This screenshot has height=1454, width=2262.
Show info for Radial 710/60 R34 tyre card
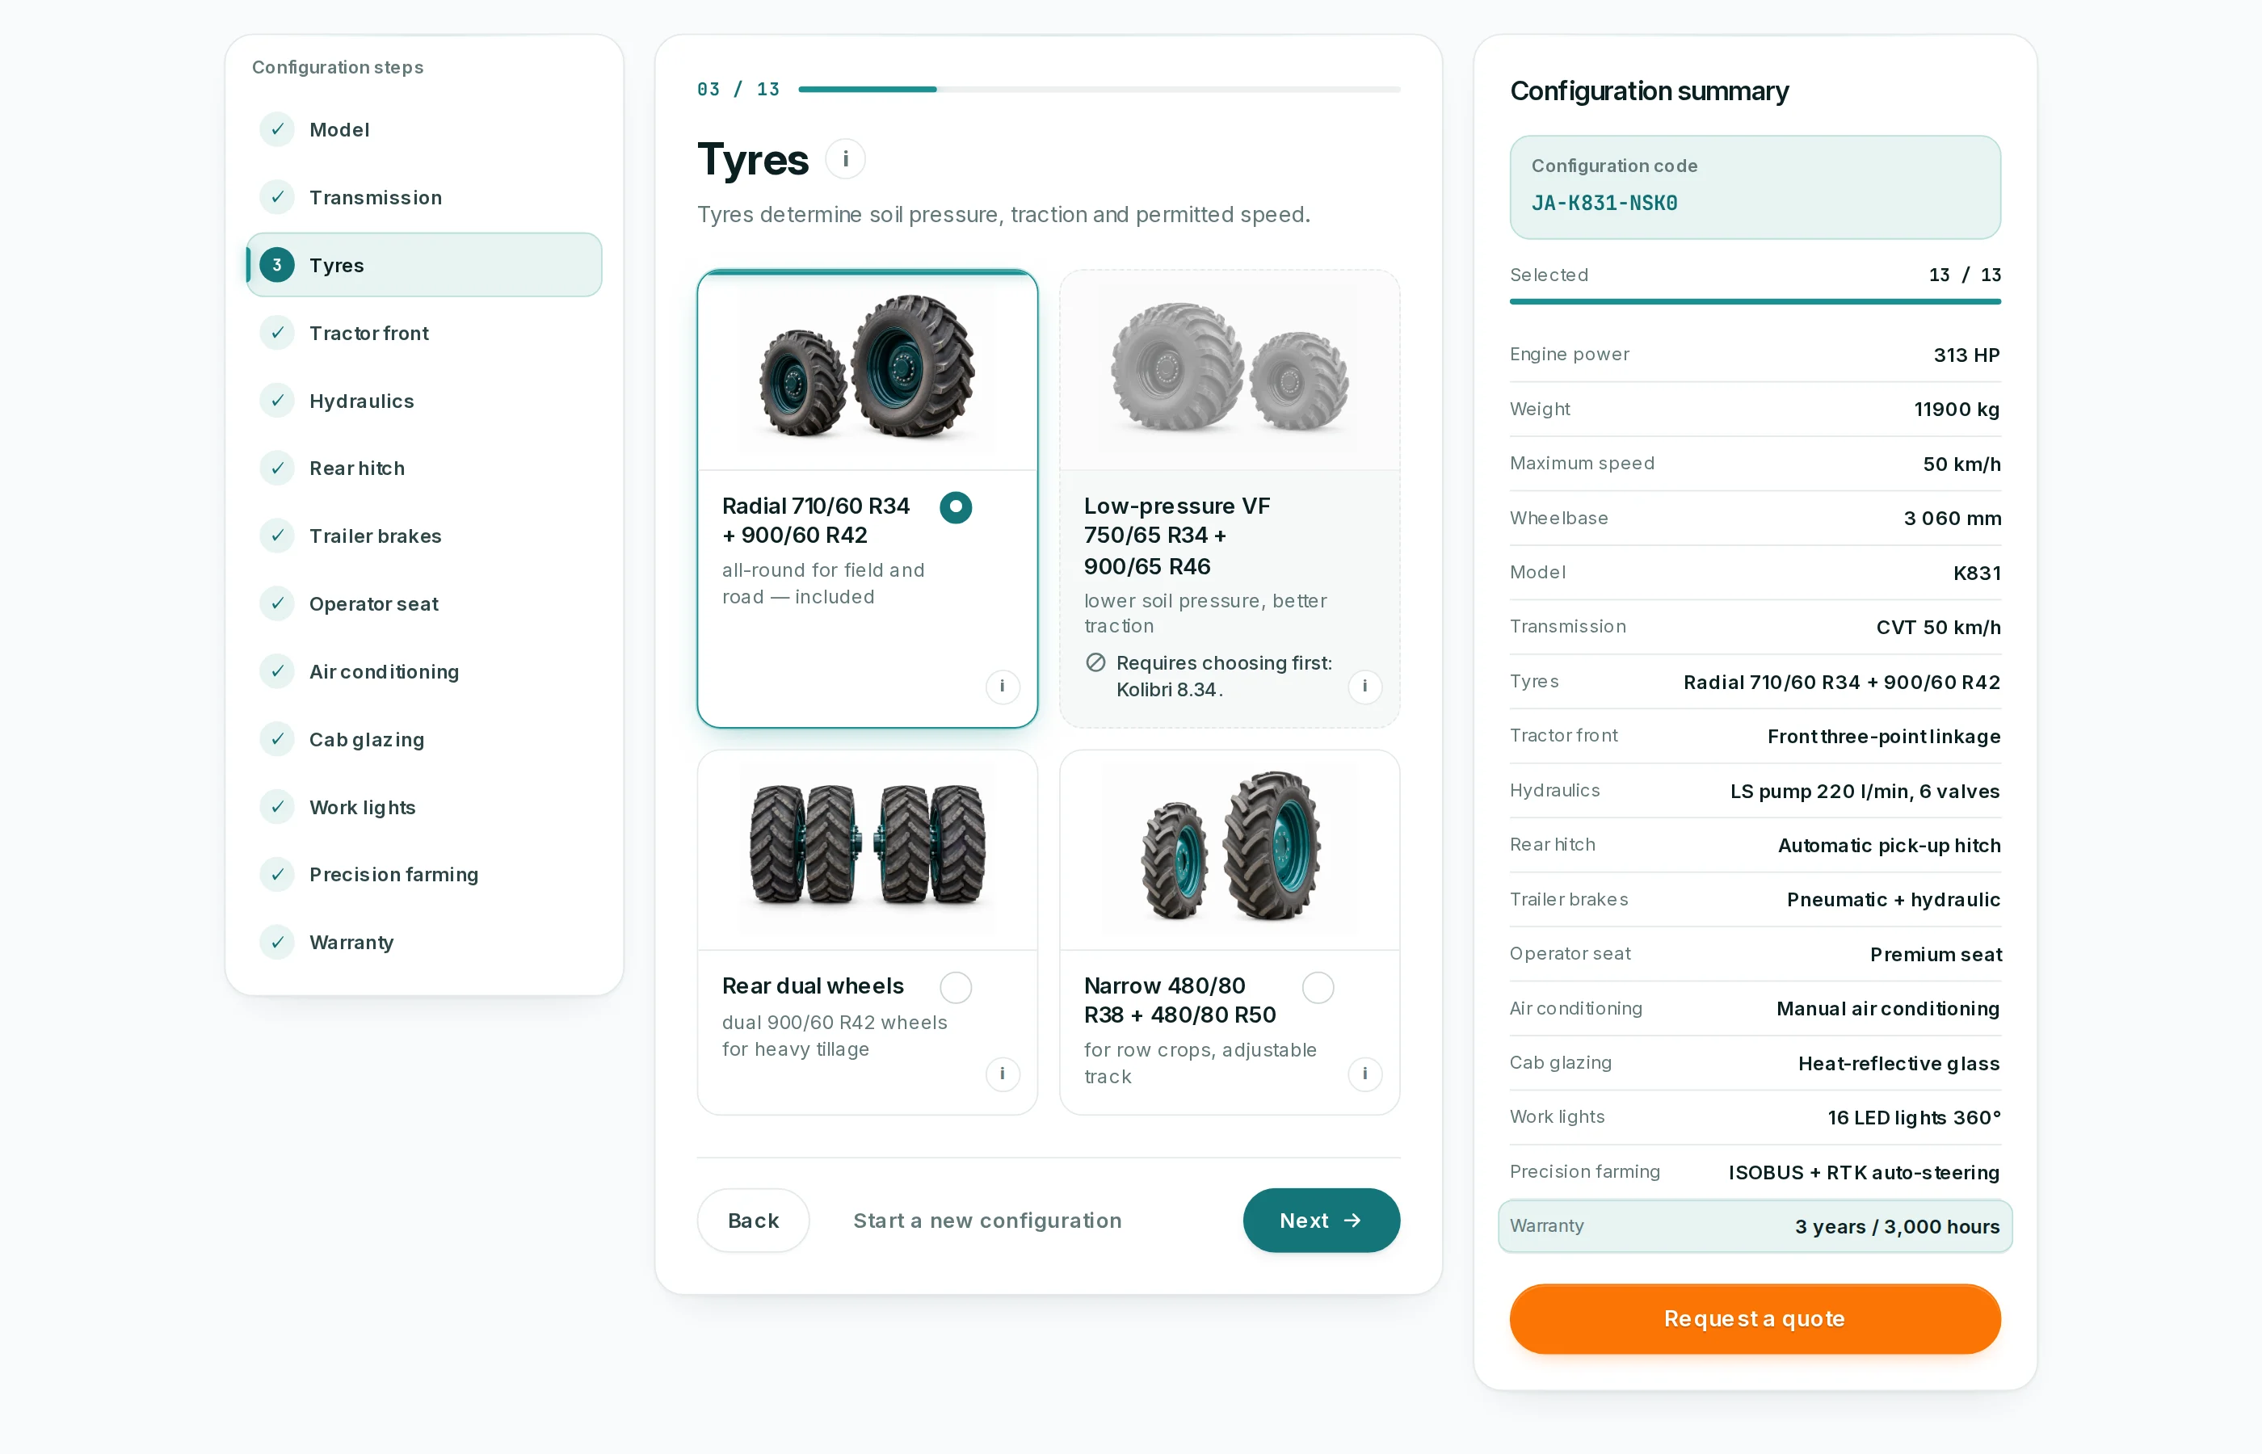pos(1002,687)
